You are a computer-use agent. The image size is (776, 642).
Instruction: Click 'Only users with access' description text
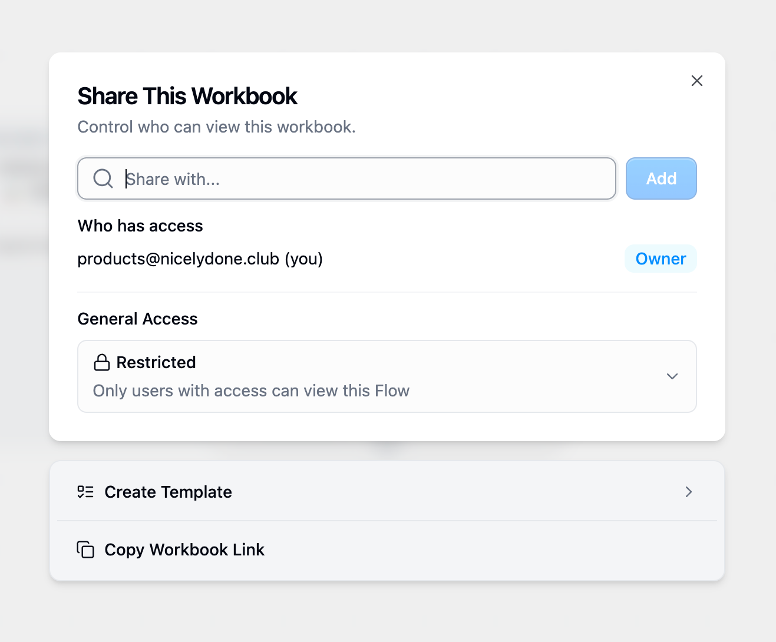(x=251, y=391)
